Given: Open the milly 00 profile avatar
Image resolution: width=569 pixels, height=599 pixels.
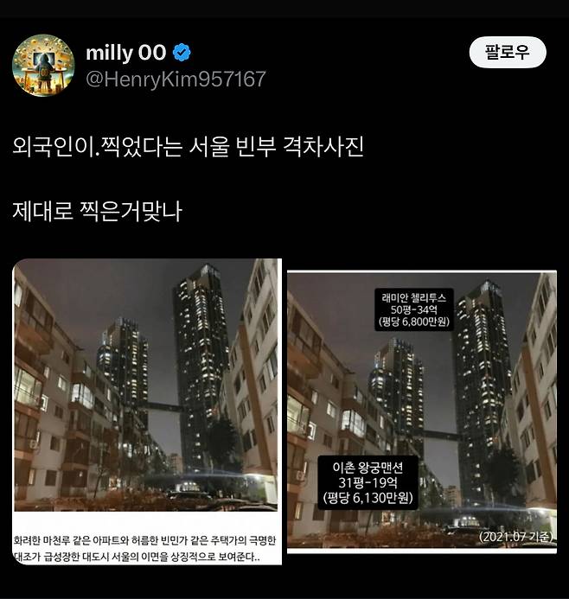Looking at the screenshot, I should [43, 66].
